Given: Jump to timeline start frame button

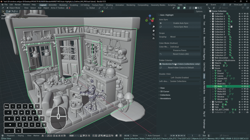Looking at the screenshot, I should point(171,136).
